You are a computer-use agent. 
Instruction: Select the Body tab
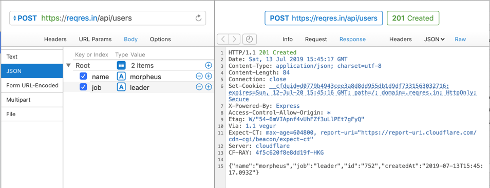click(130, 40)
